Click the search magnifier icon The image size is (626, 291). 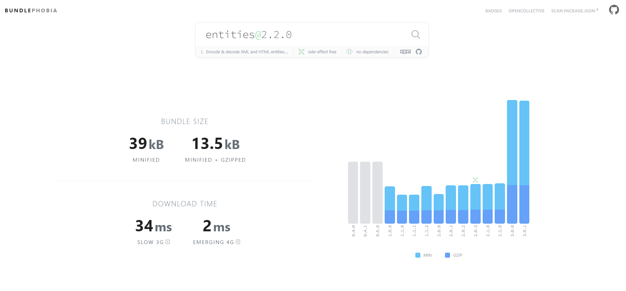point(415,34)
